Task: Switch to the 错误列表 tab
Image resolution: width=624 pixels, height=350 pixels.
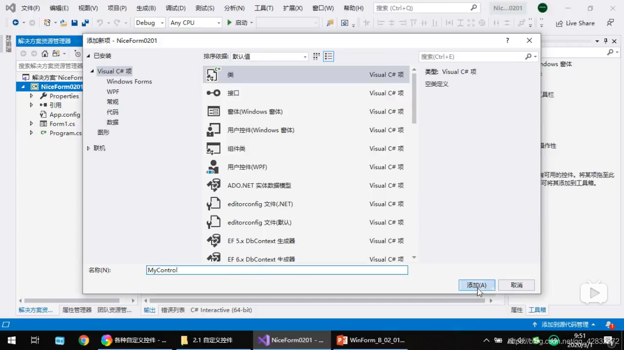Action: 173,310
